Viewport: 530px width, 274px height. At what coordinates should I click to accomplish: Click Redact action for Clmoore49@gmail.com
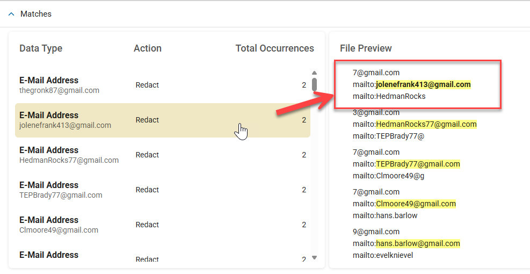[147, 225]
